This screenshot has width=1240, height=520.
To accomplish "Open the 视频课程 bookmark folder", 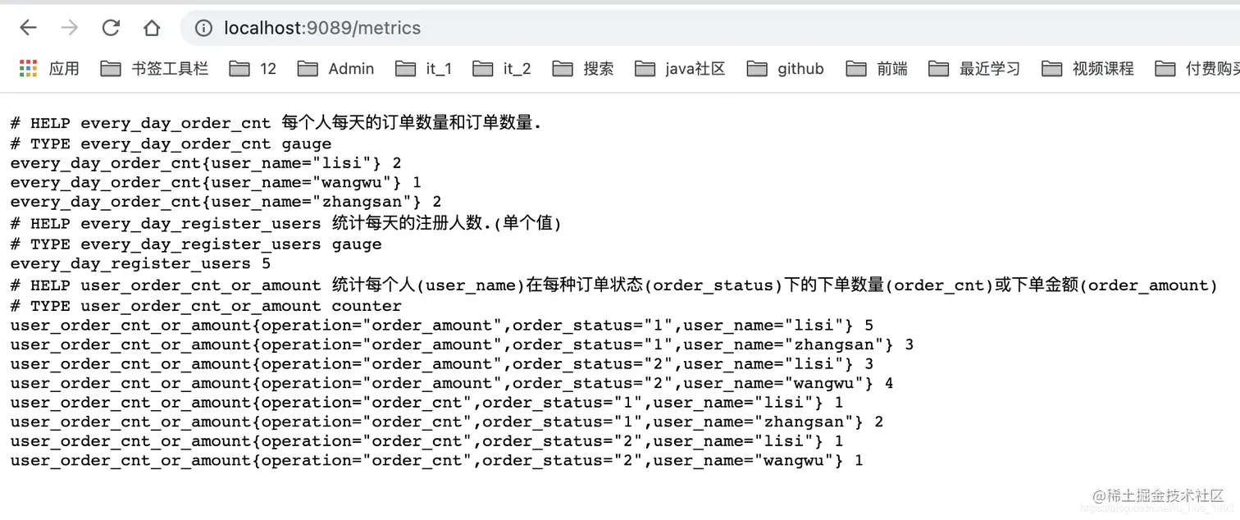I will pos(1087,69).
